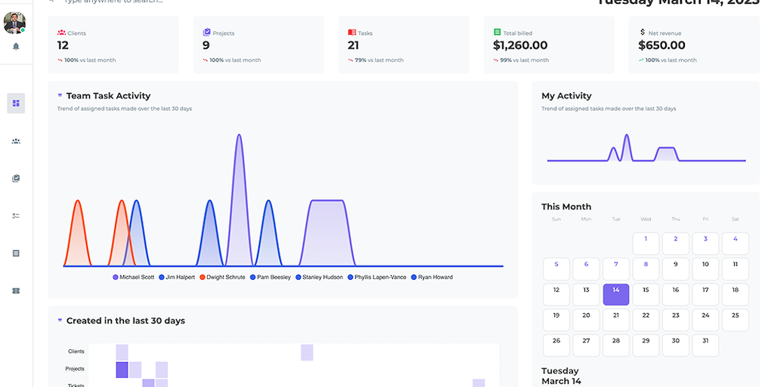Open the clients people icon in sidebar

click(16, 141)
